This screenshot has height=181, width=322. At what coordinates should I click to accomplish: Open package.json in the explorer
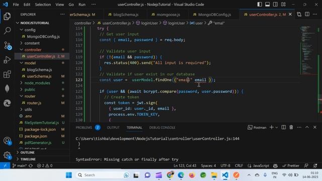point(42,136)
